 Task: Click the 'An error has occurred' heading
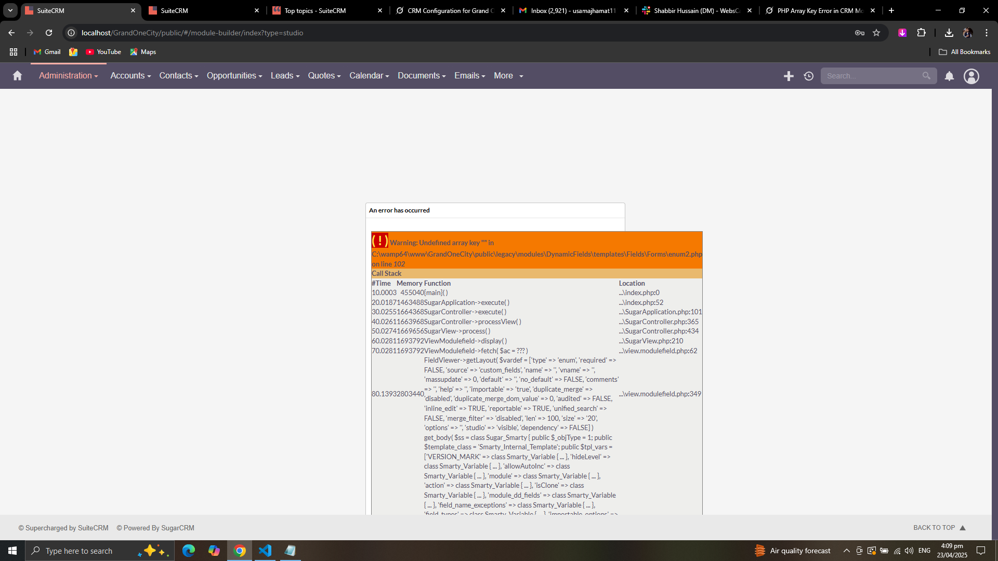pyautogui.click(x=399, y=210)
